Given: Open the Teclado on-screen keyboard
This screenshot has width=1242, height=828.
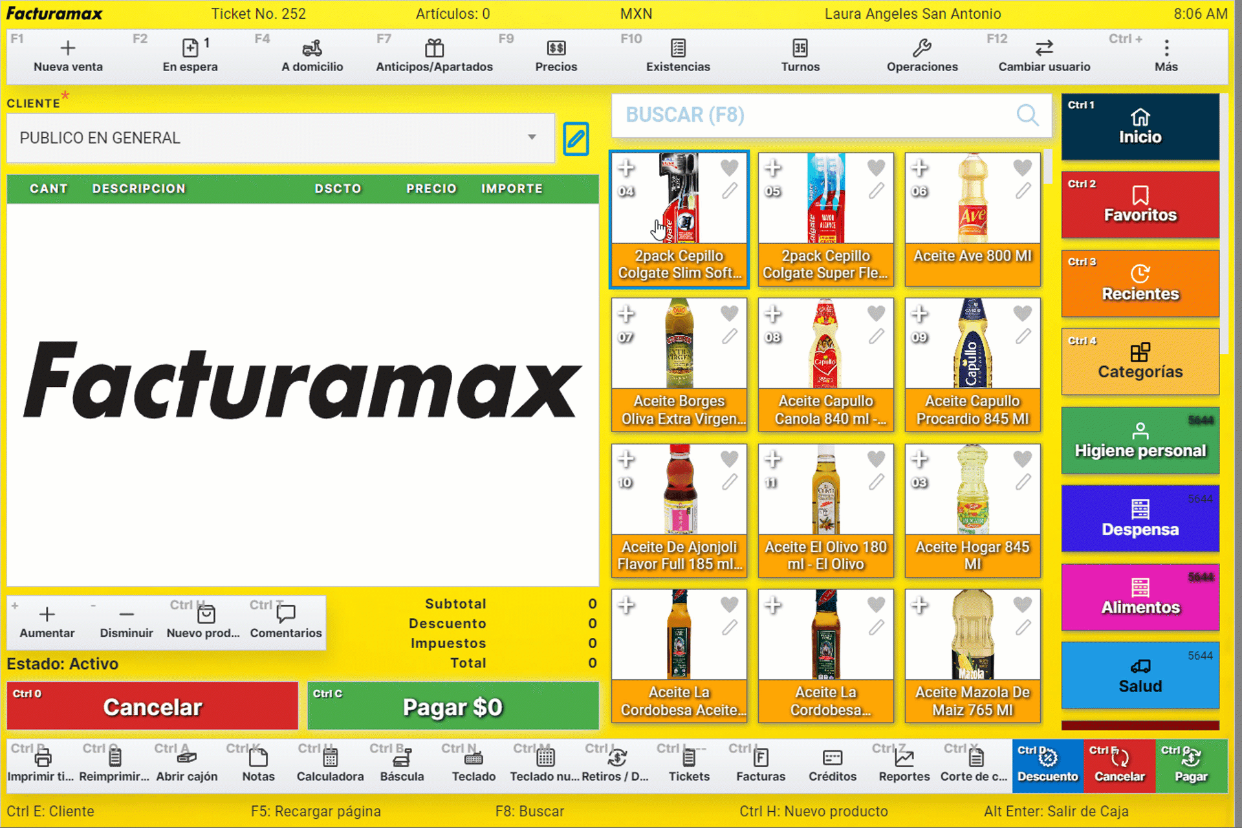Looking at the screenshot, I should point(474,765).
